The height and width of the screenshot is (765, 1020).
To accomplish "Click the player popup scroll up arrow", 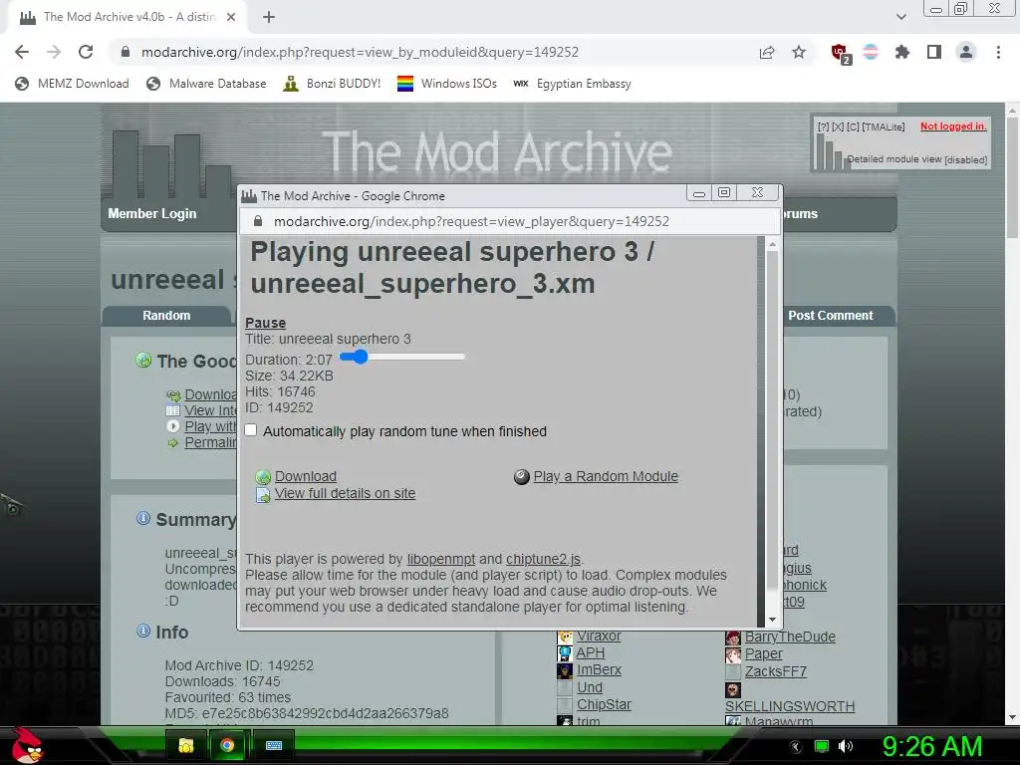I will (772, 245).
